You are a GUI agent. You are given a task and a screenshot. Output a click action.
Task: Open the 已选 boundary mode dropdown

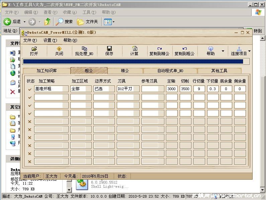(111, 89)
